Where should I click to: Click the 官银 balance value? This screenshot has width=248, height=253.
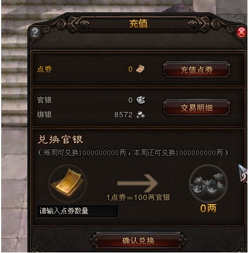[x=130, y=100]
